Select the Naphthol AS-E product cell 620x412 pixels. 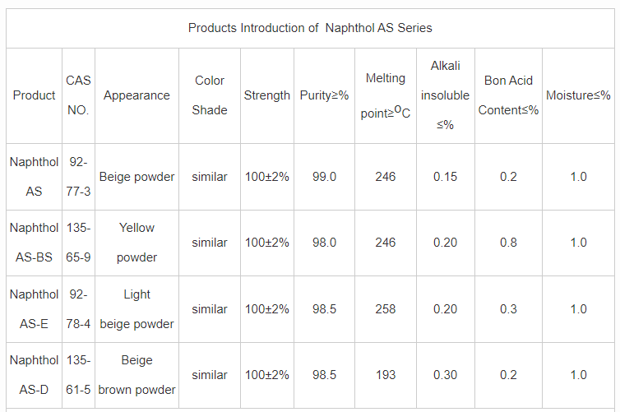click(x=34, y=309)
